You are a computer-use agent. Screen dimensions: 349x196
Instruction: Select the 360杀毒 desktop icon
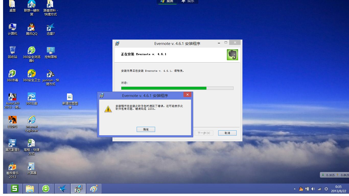(13, 76)
